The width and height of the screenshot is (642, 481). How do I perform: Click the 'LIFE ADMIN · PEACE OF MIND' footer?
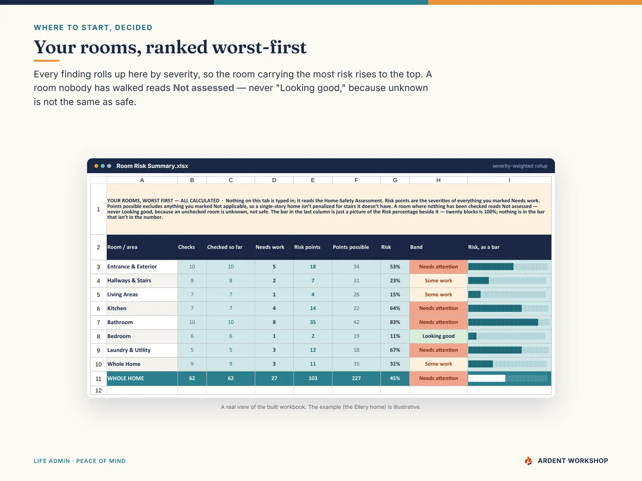[x=79, y=461]
